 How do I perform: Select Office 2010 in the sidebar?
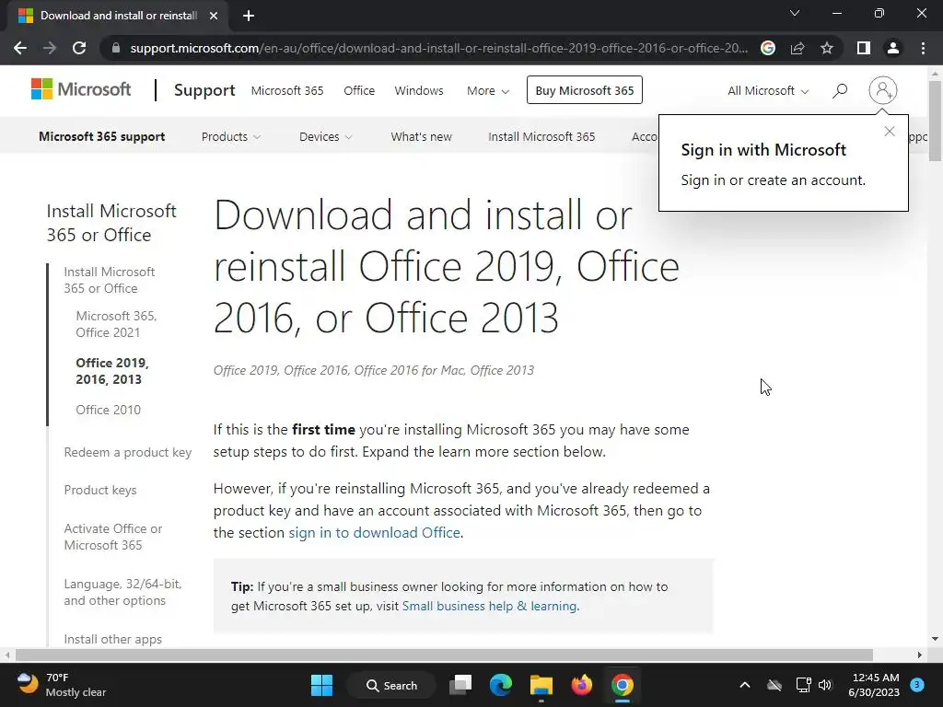(x=109, y=410)
